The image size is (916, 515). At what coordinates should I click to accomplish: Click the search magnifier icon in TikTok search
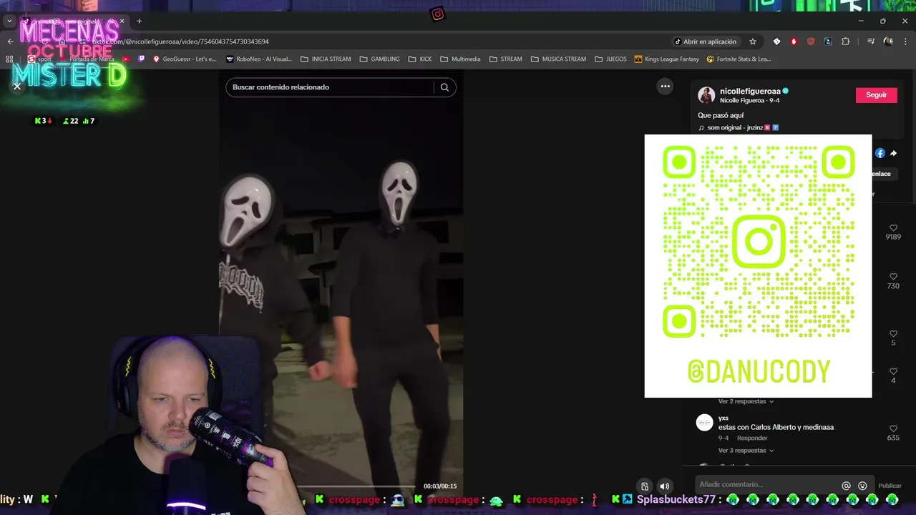pyautogui.click(x=444, y=87)
